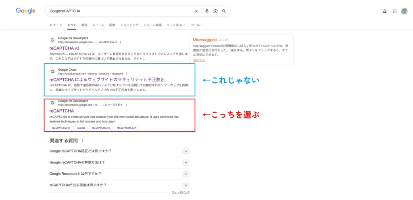Expand "reCAPTCHAが出る理由は何ですか？" question
This screenshot has width=413, height=200.
point(186,185)
